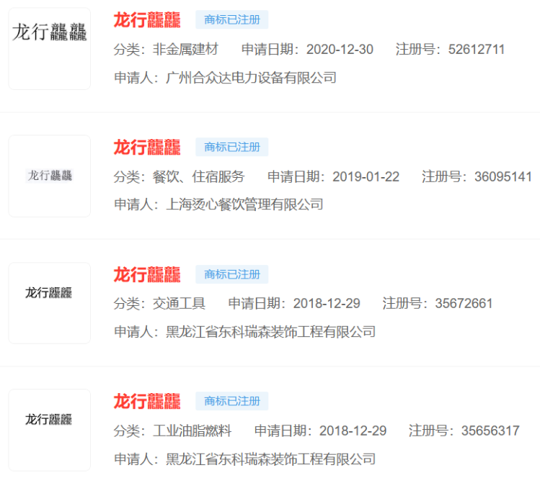Screen dimensions: 540x478
Task: Click application date 2019-01-22
Action: (366, 177)
